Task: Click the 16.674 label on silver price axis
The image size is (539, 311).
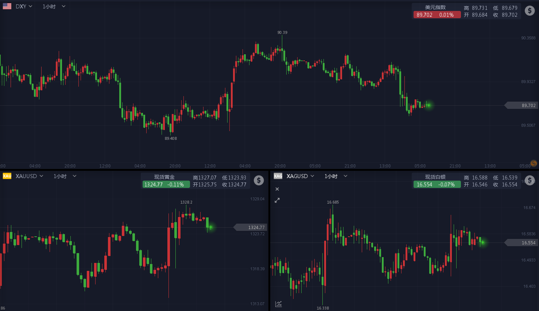Action: 530,208
